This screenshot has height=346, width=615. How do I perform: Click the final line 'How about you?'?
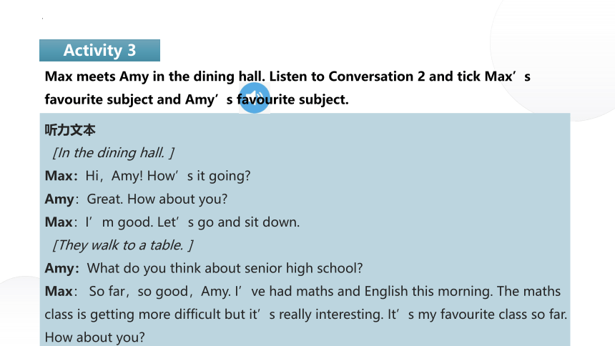pos(94,337)
